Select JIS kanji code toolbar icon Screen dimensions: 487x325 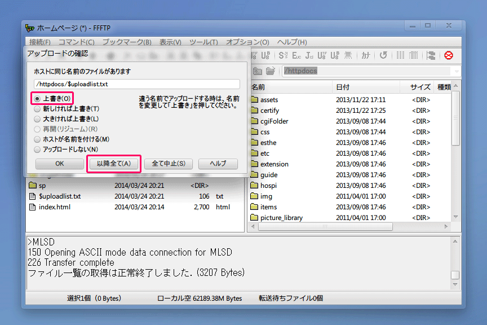(x=309, y=55)
